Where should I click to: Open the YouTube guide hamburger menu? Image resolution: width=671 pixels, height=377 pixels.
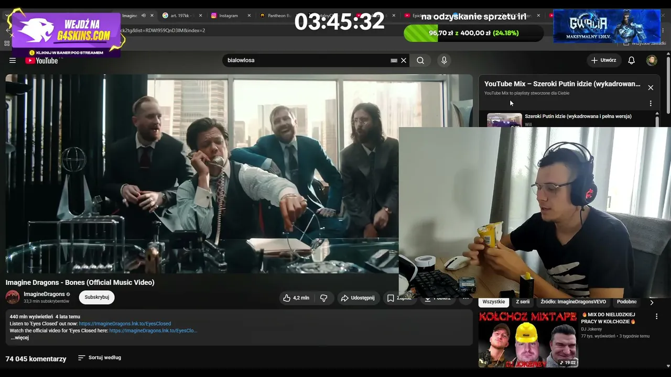pyautogui.click(x=13, y=60)
